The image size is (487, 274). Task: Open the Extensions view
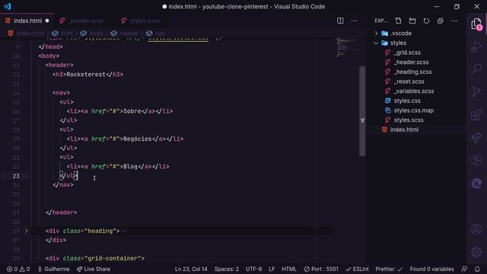click(x=476, y=115)
